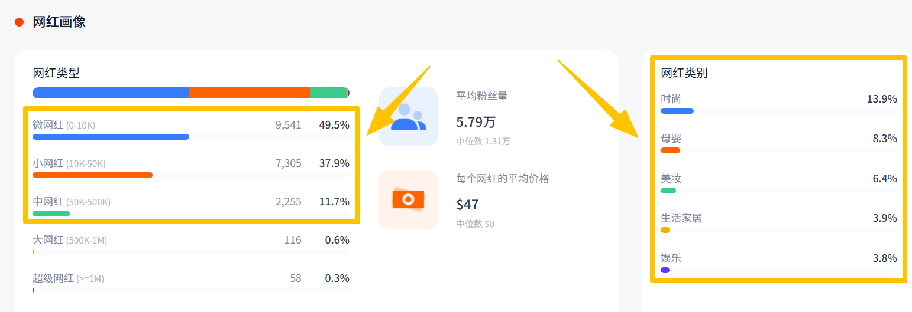
Task: Click the 母婴 category label
Action: click(671, 139)
